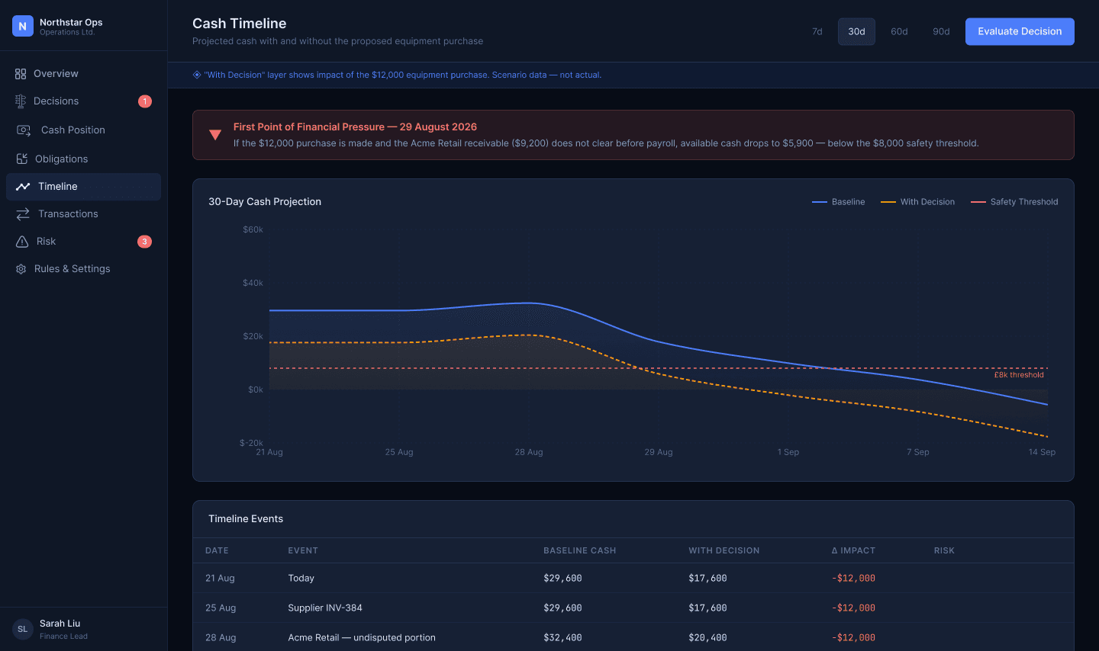This screenshot has height=651, width=1099.
Task: Click the Decisions sidebar icon
Action: point(21,101)
